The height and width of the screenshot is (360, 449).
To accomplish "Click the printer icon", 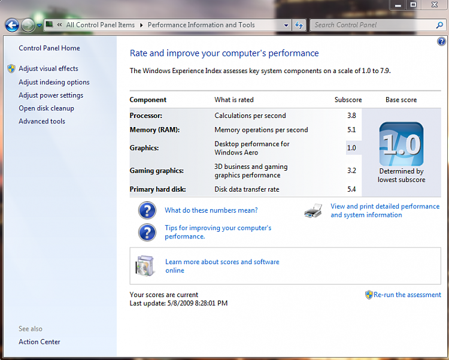I will click(313, 211).
